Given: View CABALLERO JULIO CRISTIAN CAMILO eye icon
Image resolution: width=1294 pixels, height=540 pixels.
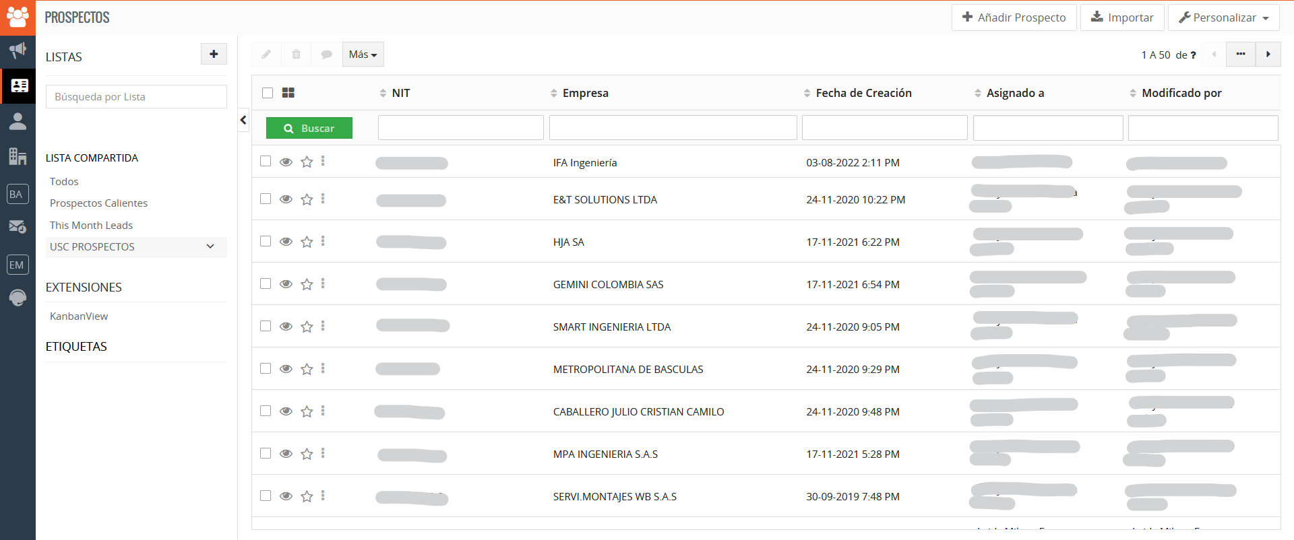Looking at the screenshot, I should pyautogui.click(x=286, y=411).
